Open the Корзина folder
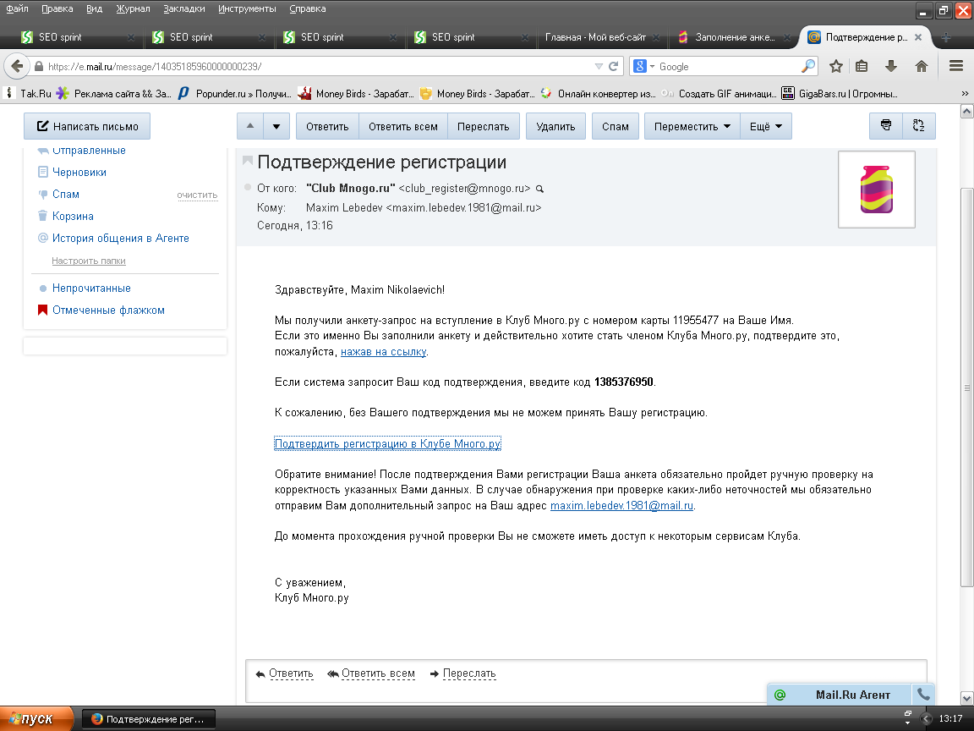 pyautogui.click(x=73, y=217)
